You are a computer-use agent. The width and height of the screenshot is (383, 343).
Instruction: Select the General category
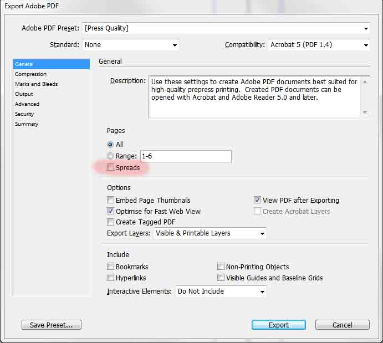pos(52,64)
